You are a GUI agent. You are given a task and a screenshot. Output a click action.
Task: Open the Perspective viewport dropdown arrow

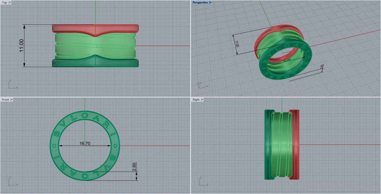(211, 3)
